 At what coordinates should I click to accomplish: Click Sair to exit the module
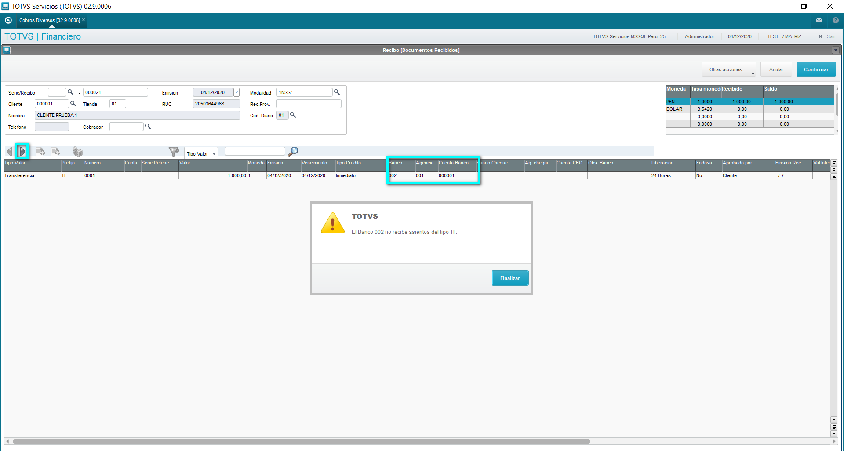pos(826,36)
